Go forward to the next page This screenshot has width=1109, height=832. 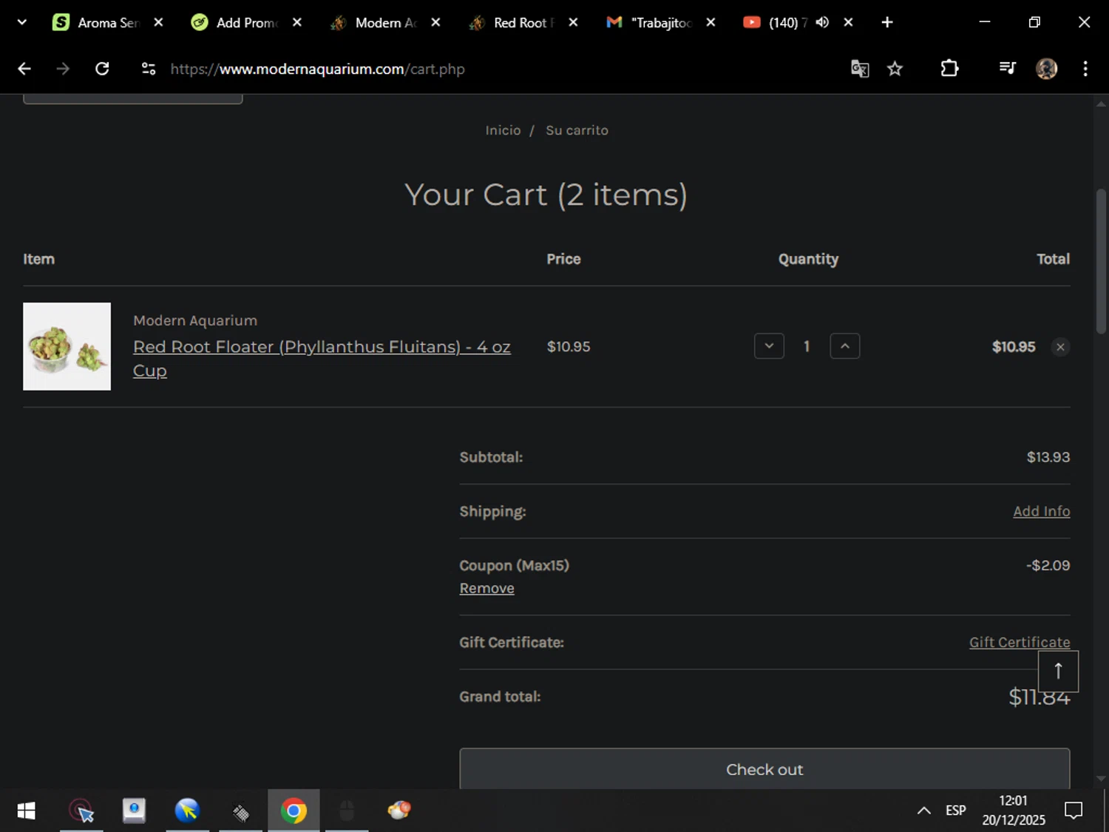coord(63,69)
